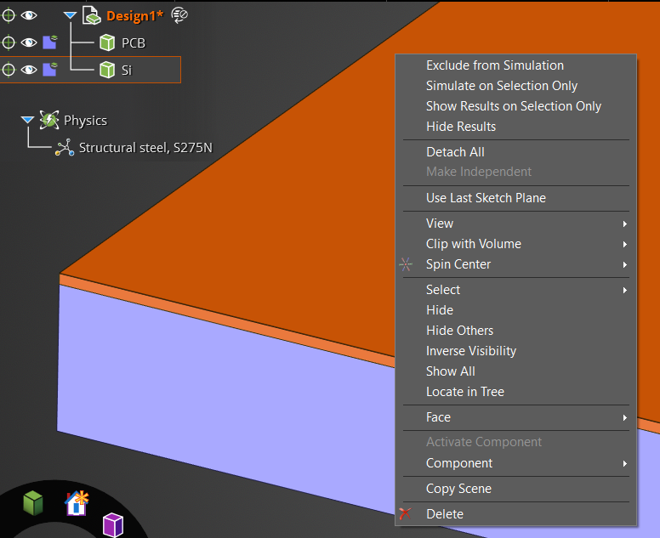Click target icon in Si row
Viewport: 660px width, 538px height.
(9, 70)
